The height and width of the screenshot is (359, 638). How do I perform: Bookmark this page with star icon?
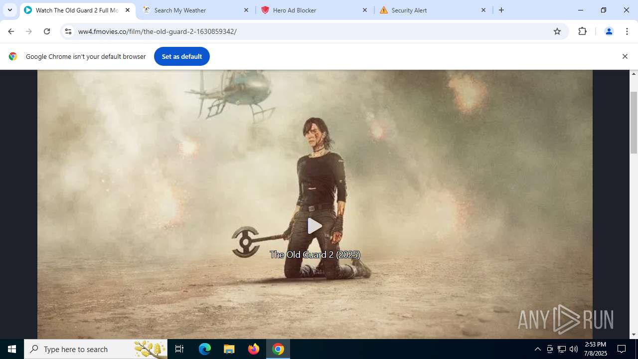557,31
